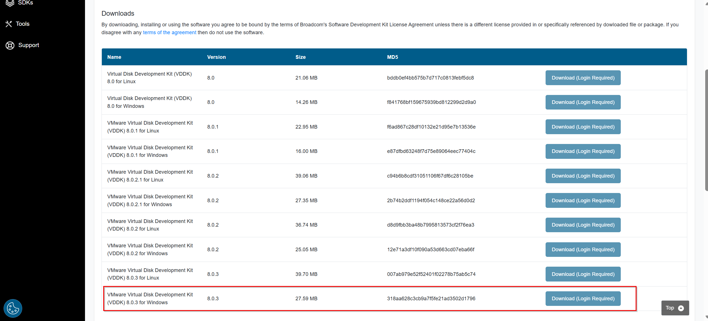The image size is (708, 321).
Task: Click name '(VDDK) 8.0.2 for Linux' cell
Action: (150, 225)
